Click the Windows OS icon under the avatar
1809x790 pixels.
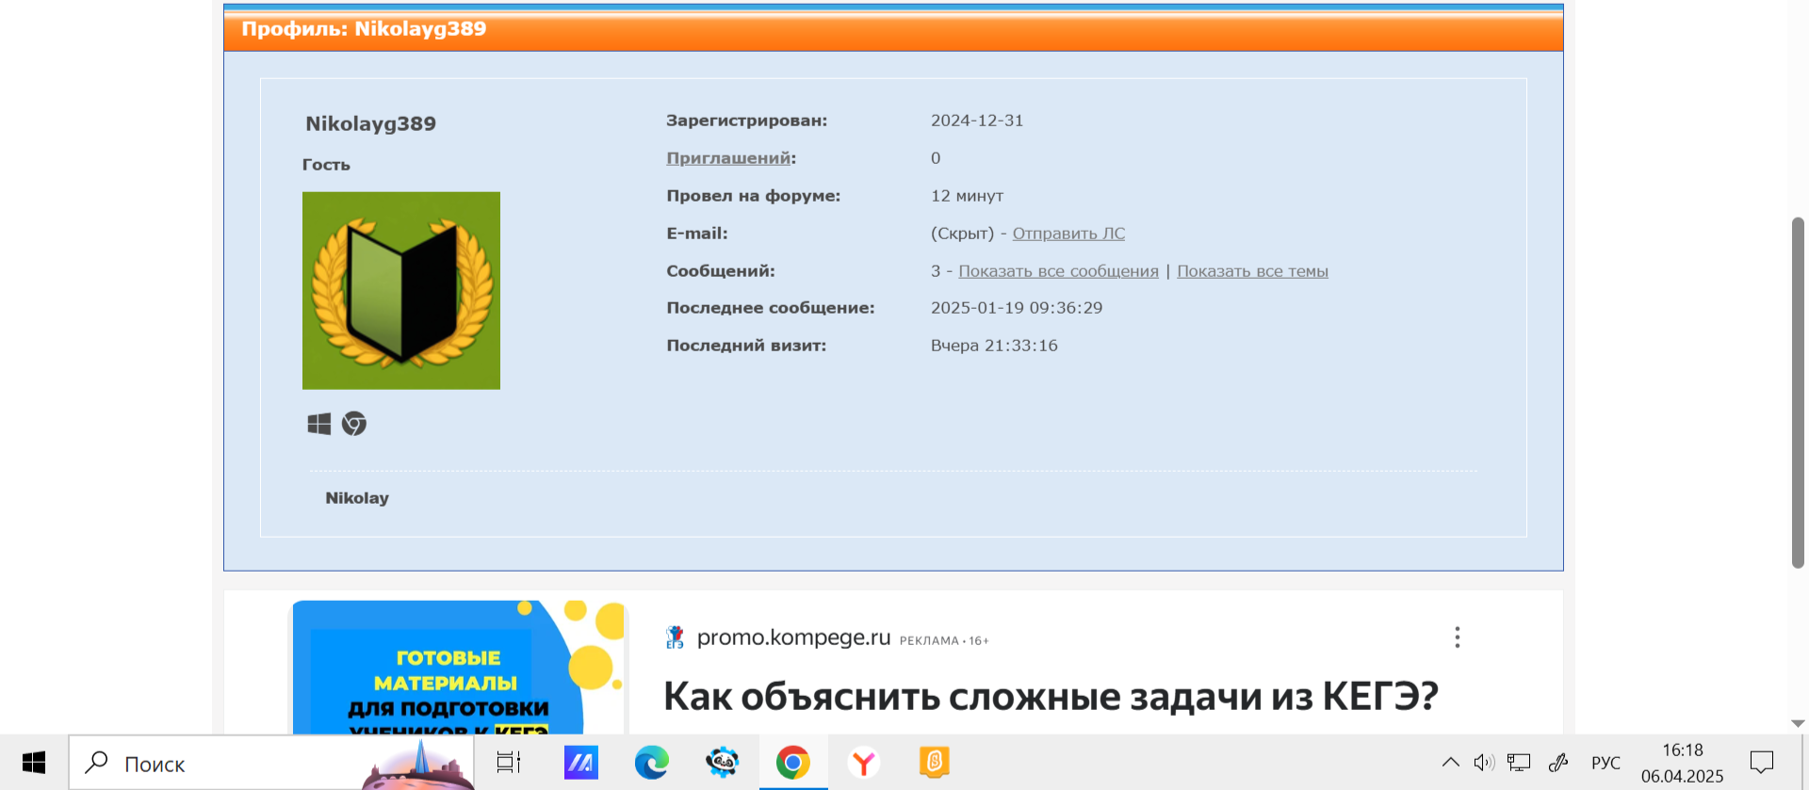(319, 424)
